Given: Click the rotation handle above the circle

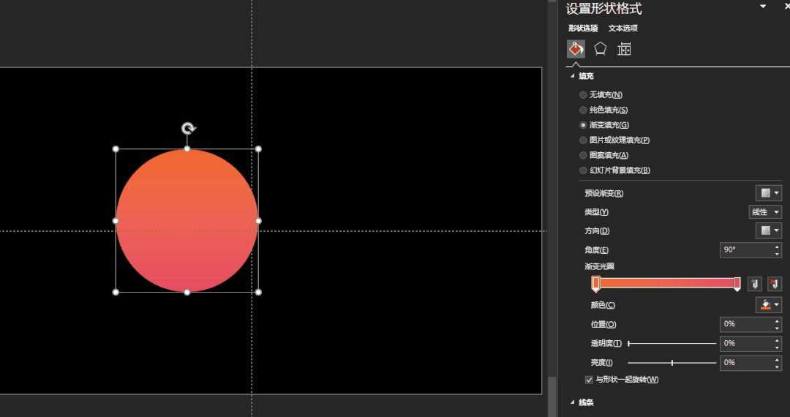Looking at the screenshot, I should [x=188, y=129].
